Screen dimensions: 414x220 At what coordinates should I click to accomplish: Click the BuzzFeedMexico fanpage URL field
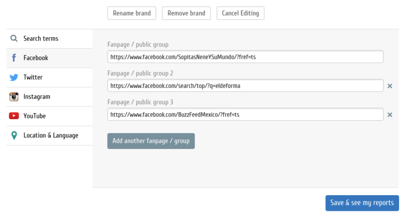pos(245,115)
